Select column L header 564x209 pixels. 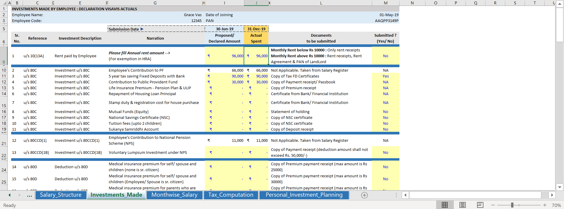[321, 3]
